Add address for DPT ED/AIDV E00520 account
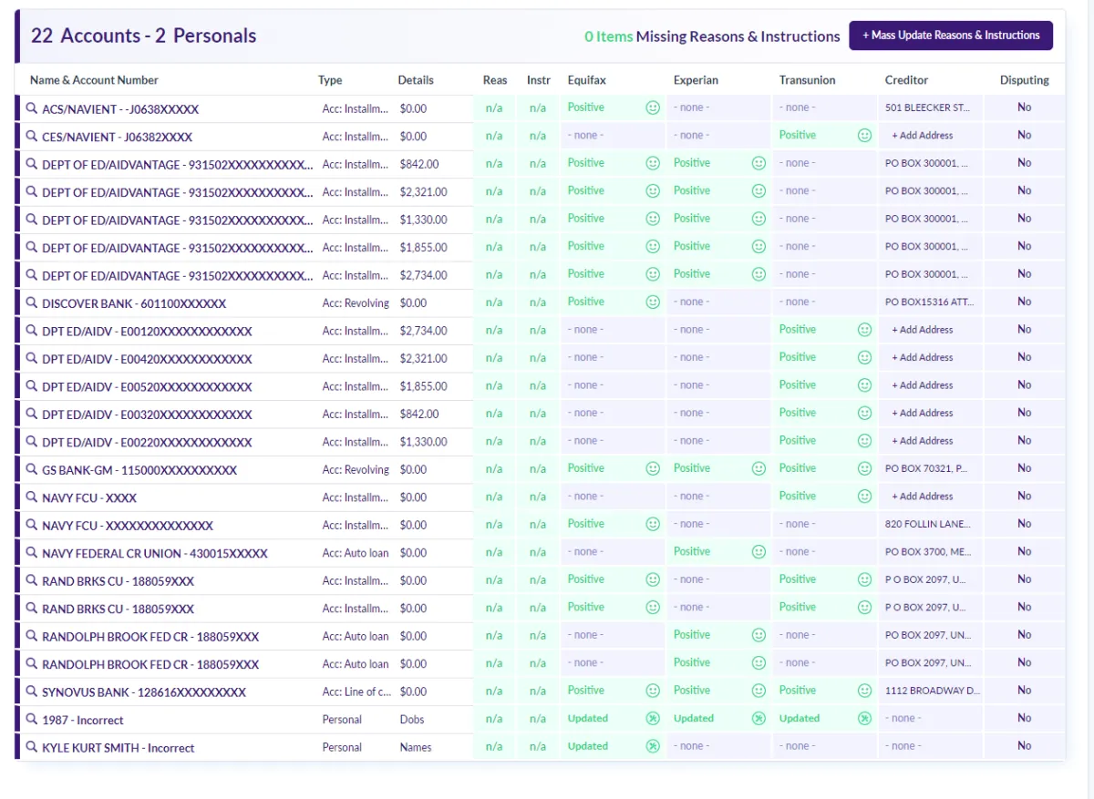 tap(923, 385)
